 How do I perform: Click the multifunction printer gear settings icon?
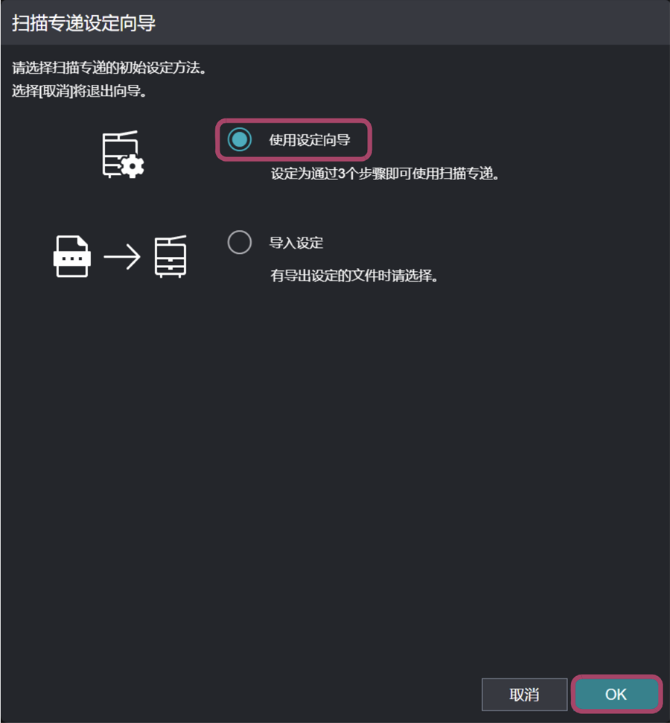123,154
